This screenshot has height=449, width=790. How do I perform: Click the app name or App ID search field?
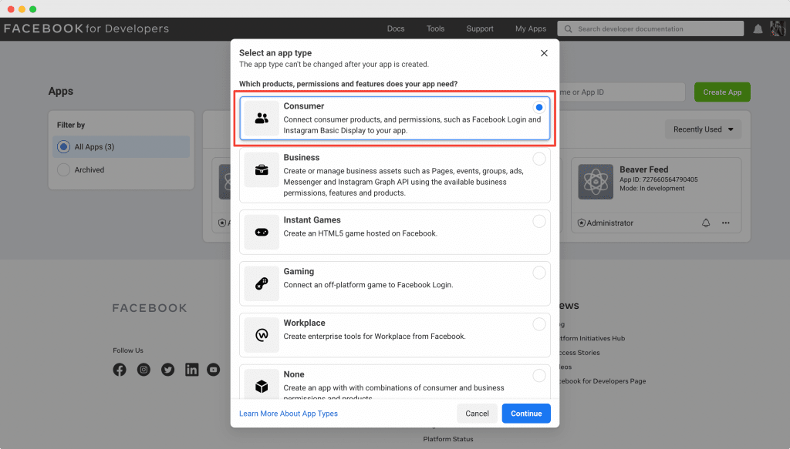coord(623,92)
